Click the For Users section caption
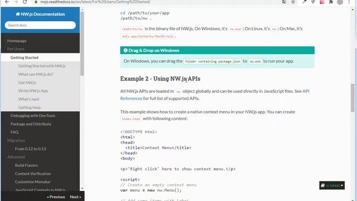 (16, 49)
